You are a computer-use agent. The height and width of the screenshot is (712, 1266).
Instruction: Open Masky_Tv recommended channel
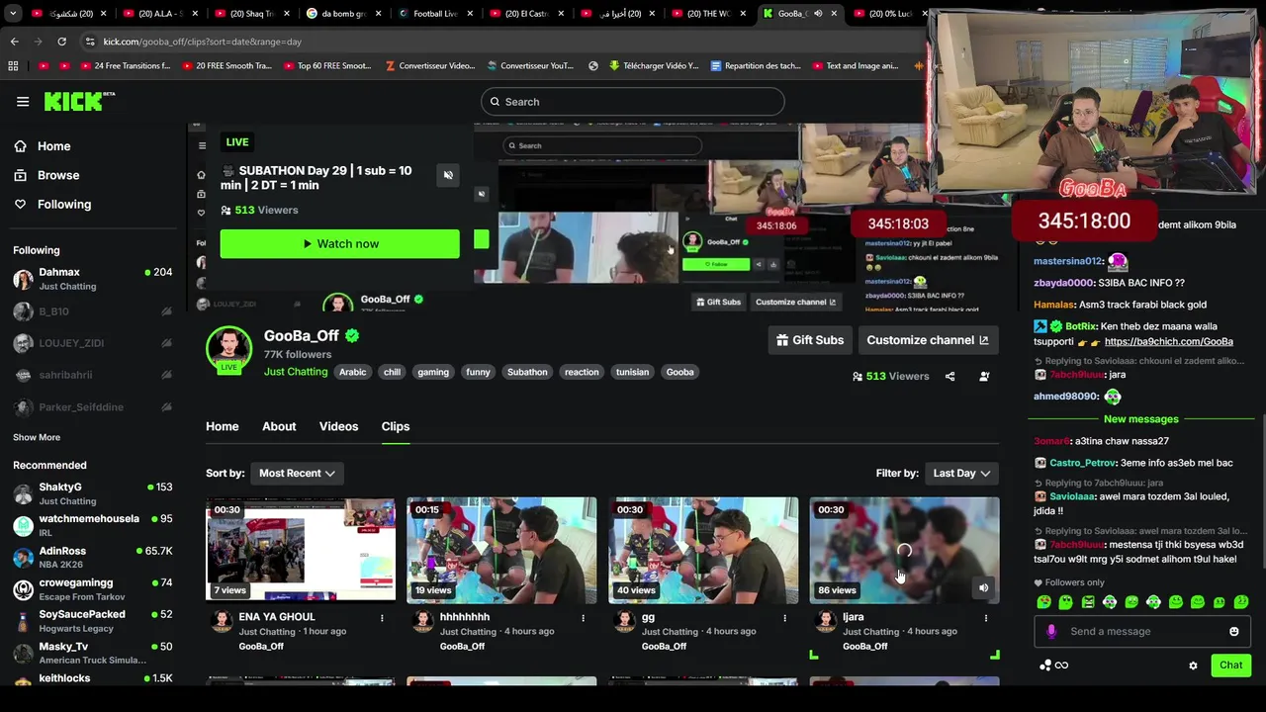(x=93, y=653)
